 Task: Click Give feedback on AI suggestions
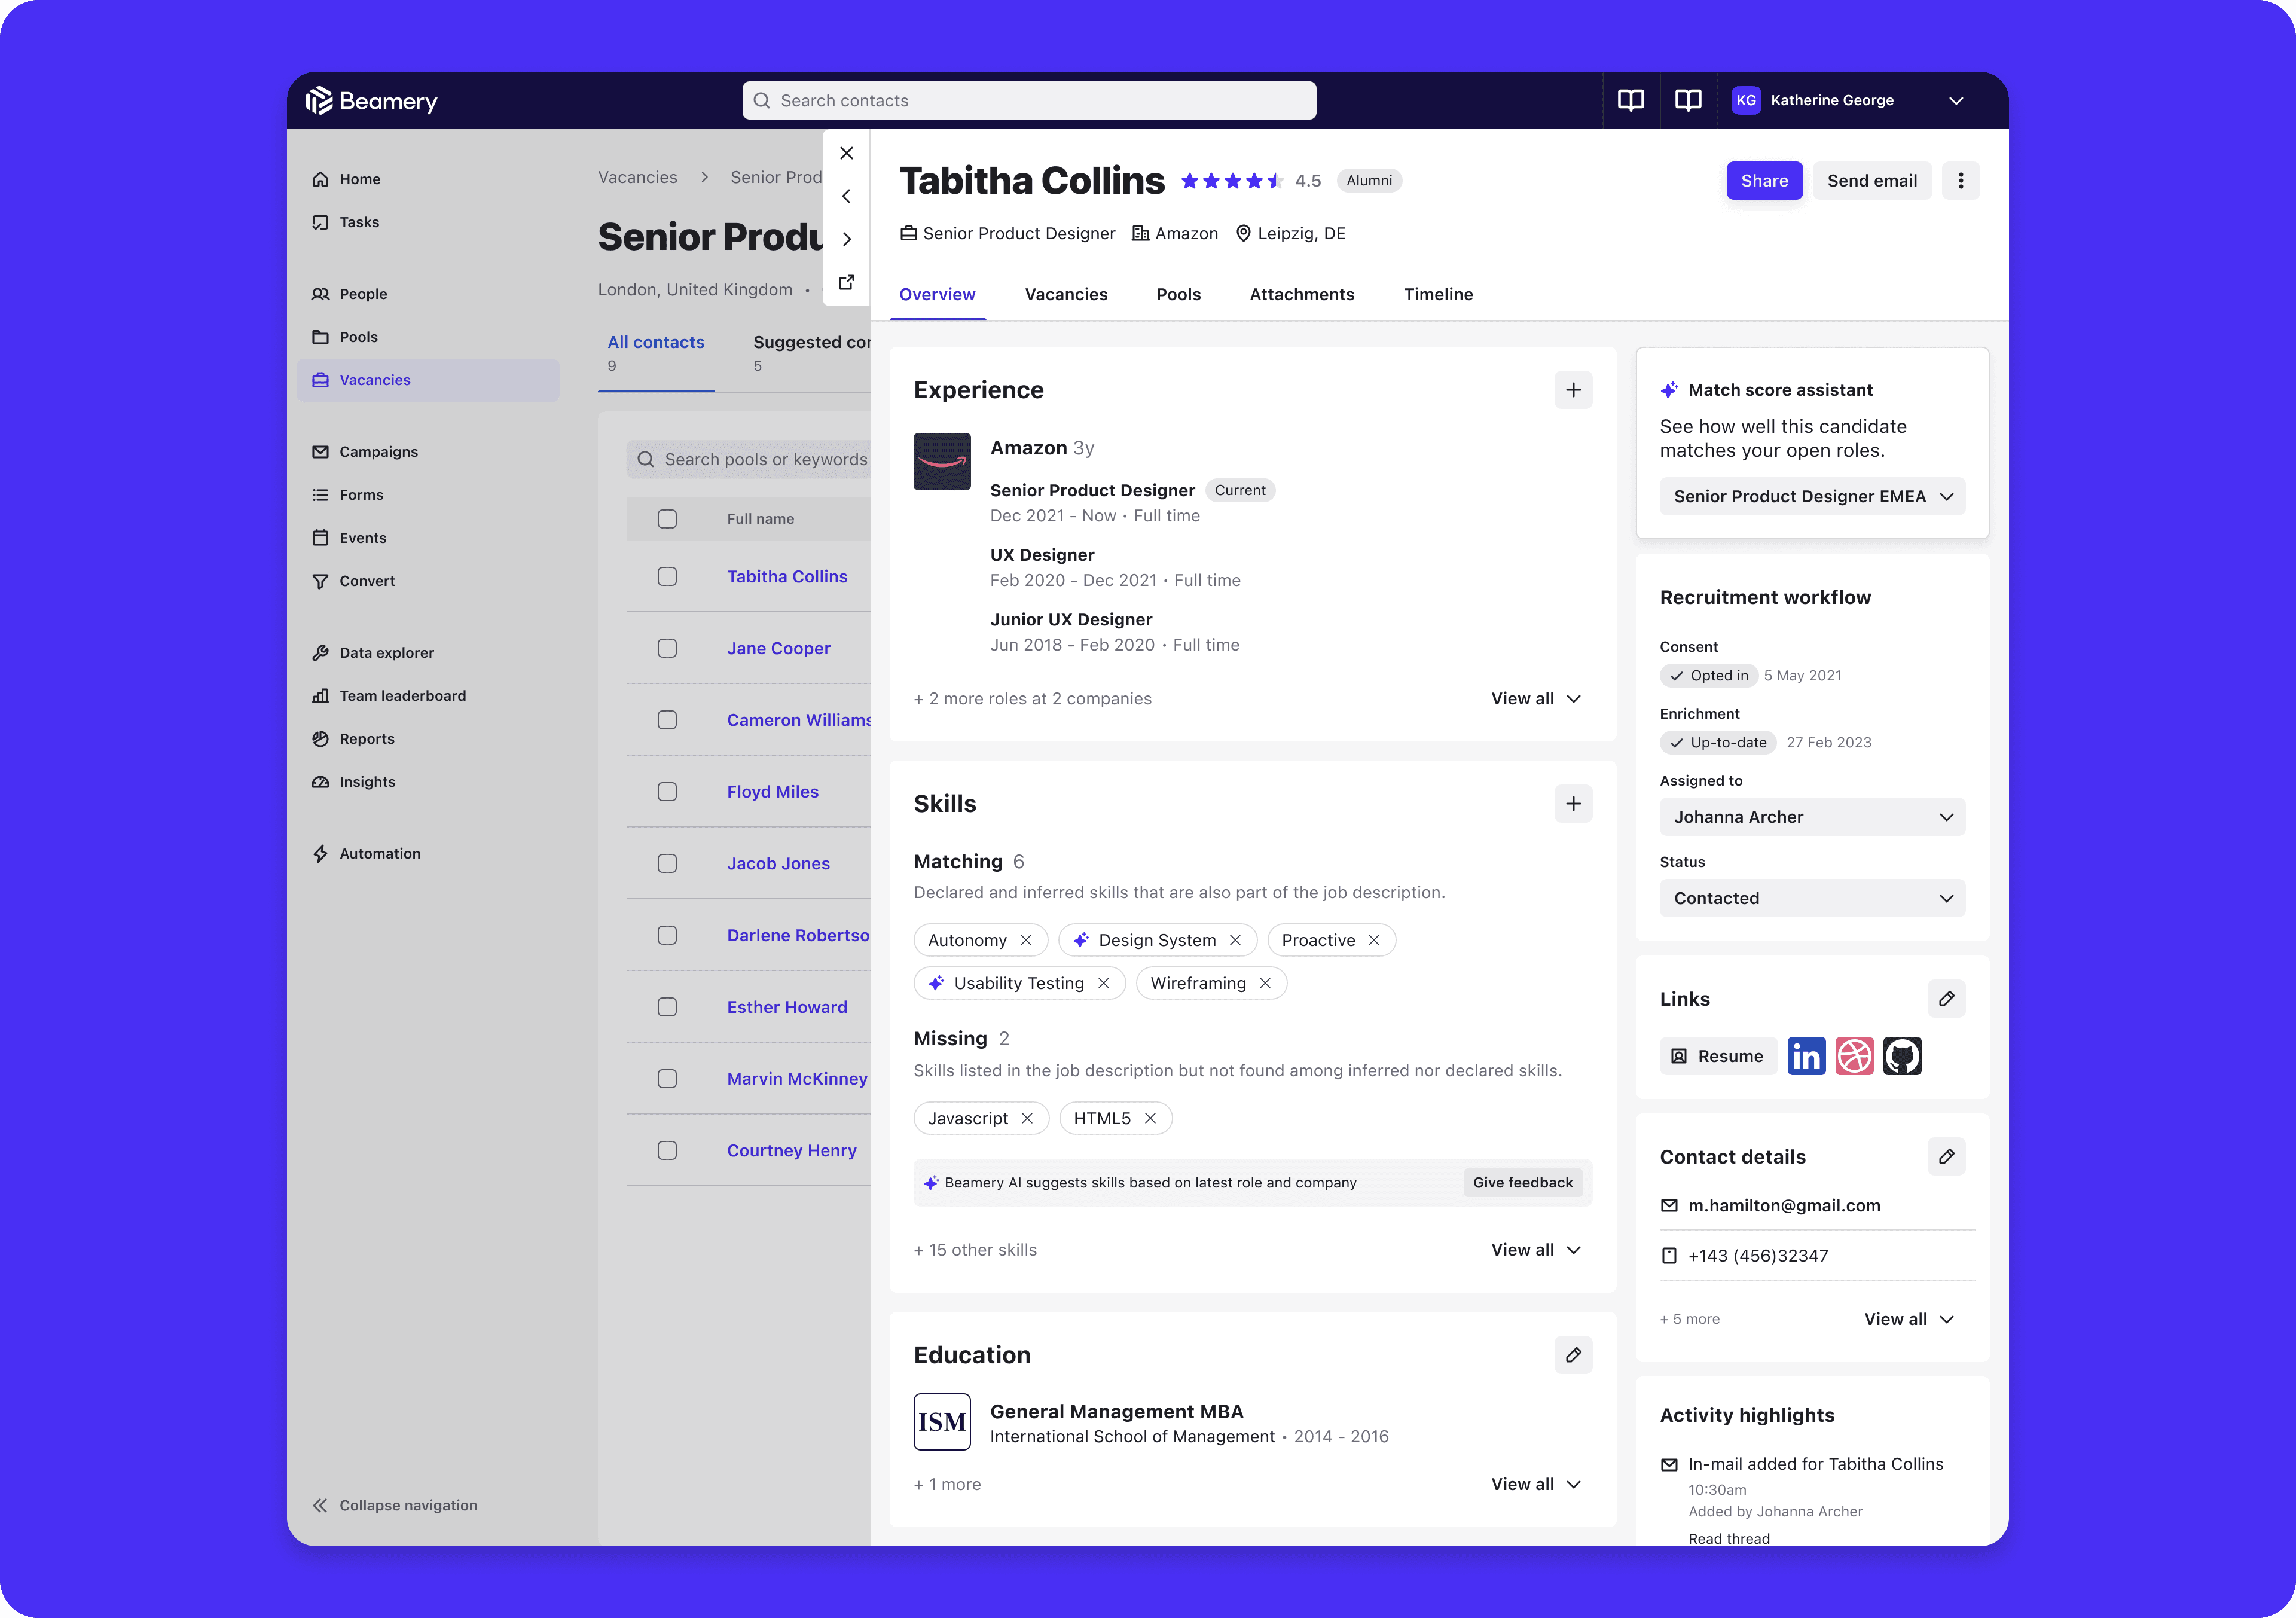pyautogui.click(x=1522, y=1182)
